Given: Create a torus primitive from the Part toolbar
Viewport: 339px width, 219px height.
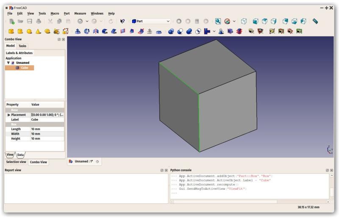Looking at the screenshot, I should [47, 31].
